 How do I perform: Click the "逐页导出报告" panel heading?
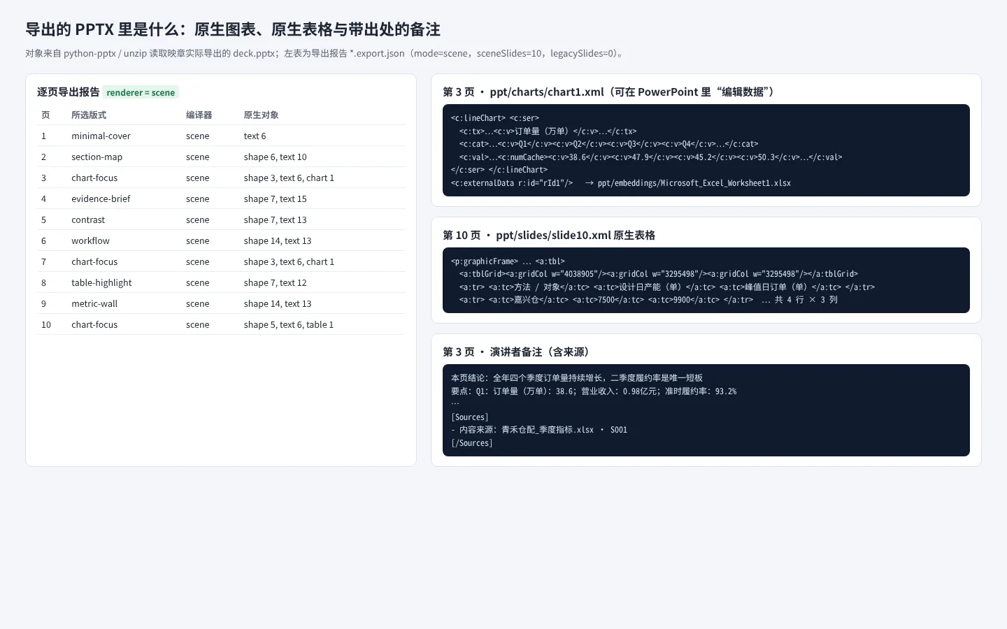point(68,92)
